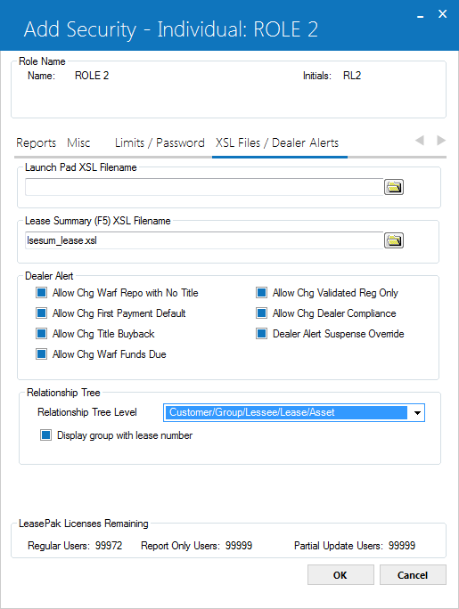Browse for Lease Summary XSL file folder icon
This screenshot has width=459, height=609.
[x=394, y=240]
